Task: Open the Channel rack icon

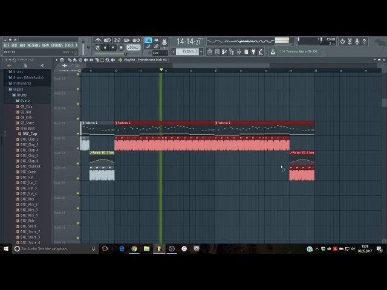Action: pos(217,51)
